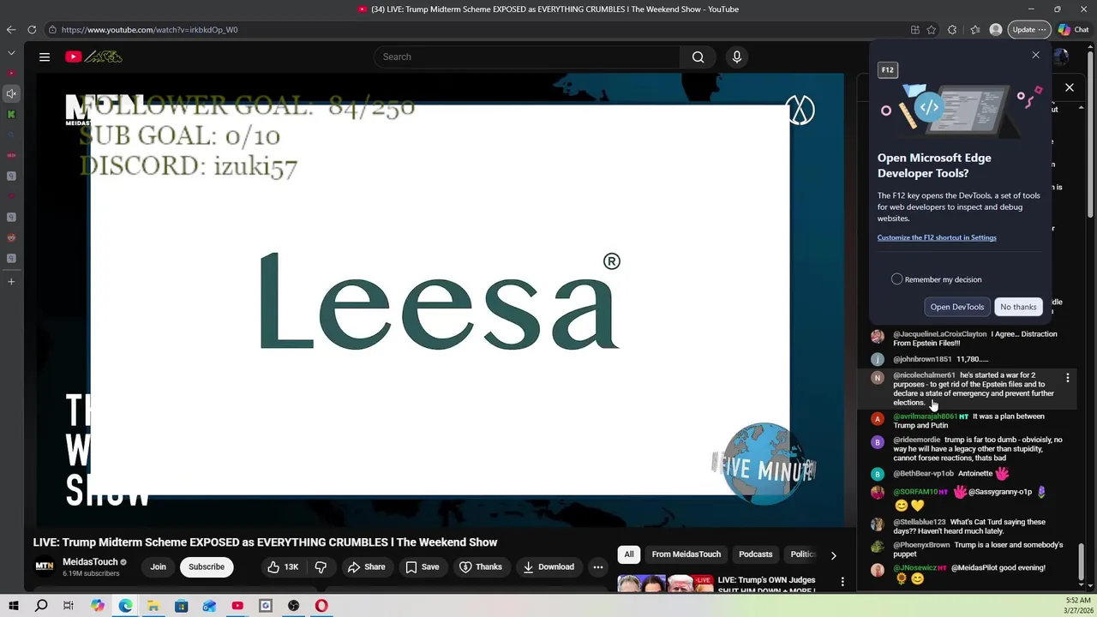Select the Remember my decision option
The height and width of the screenshot is (617, 1097).
coord(896,279)
